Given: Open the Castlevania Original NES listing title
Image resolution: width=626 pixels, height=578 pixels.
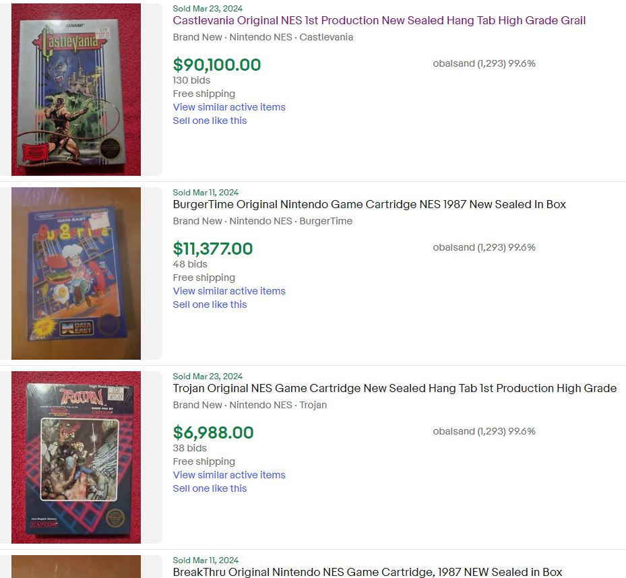Looking at the screenshot, I should tap(379, 21).
